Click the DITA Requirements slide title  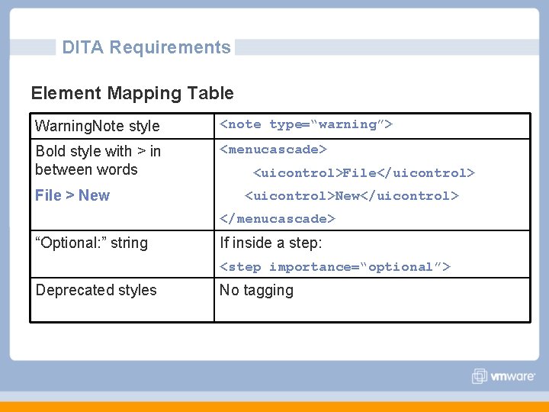point(146,47)
